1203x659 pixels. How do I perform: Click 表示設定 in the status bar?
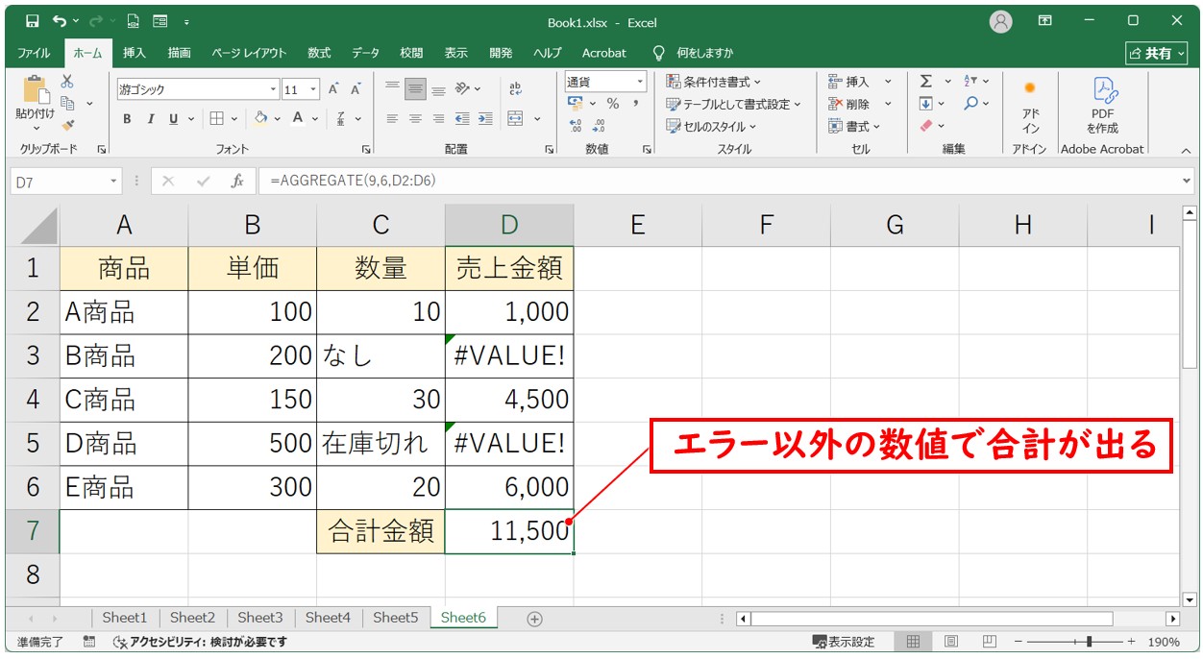click(844, 642)
